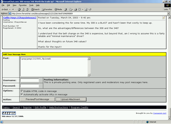The width and height of the screenshot is (171, 124).
Task: Click the edit post icon on Collin's message
Action: (164, 18)
